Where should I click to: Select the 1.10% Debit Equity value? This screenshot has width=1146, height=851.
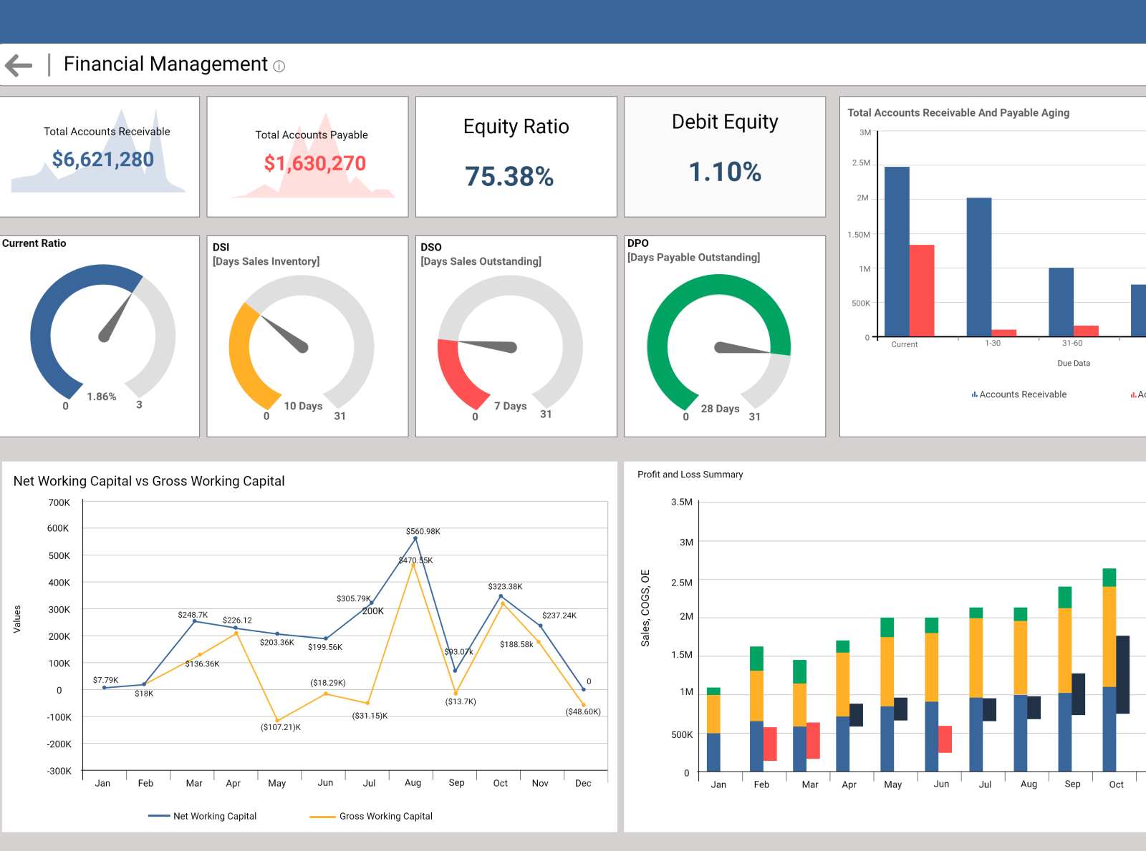click(x=725, y=172)
